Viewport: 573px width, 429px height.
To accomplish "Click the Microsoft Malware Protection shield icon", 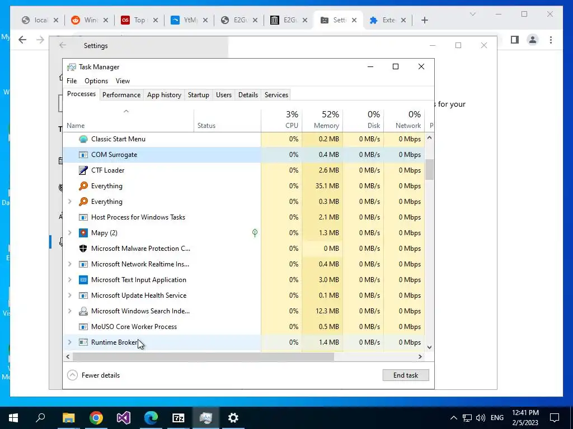I will (x=83, y=249).
